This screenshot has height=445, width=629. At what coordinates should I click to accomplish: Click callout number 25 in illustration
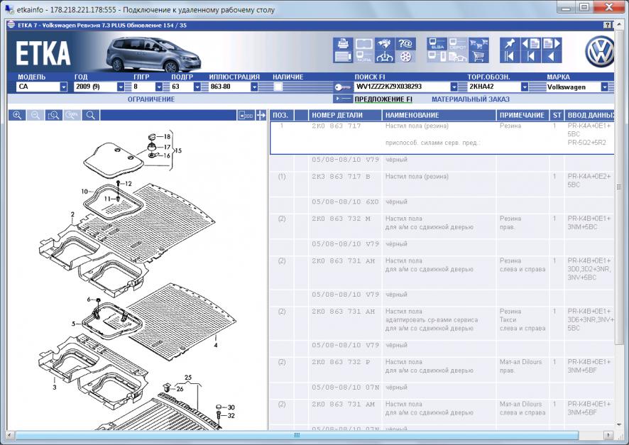tap(188, 378)
